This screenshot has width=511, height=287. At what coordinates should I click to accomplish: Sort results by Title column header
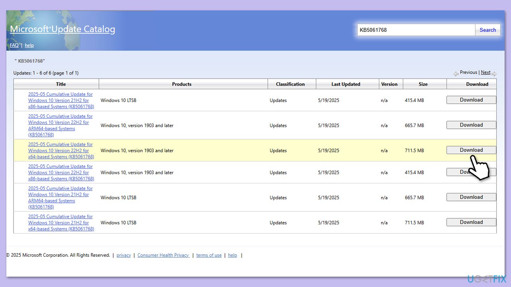[61, 84]
